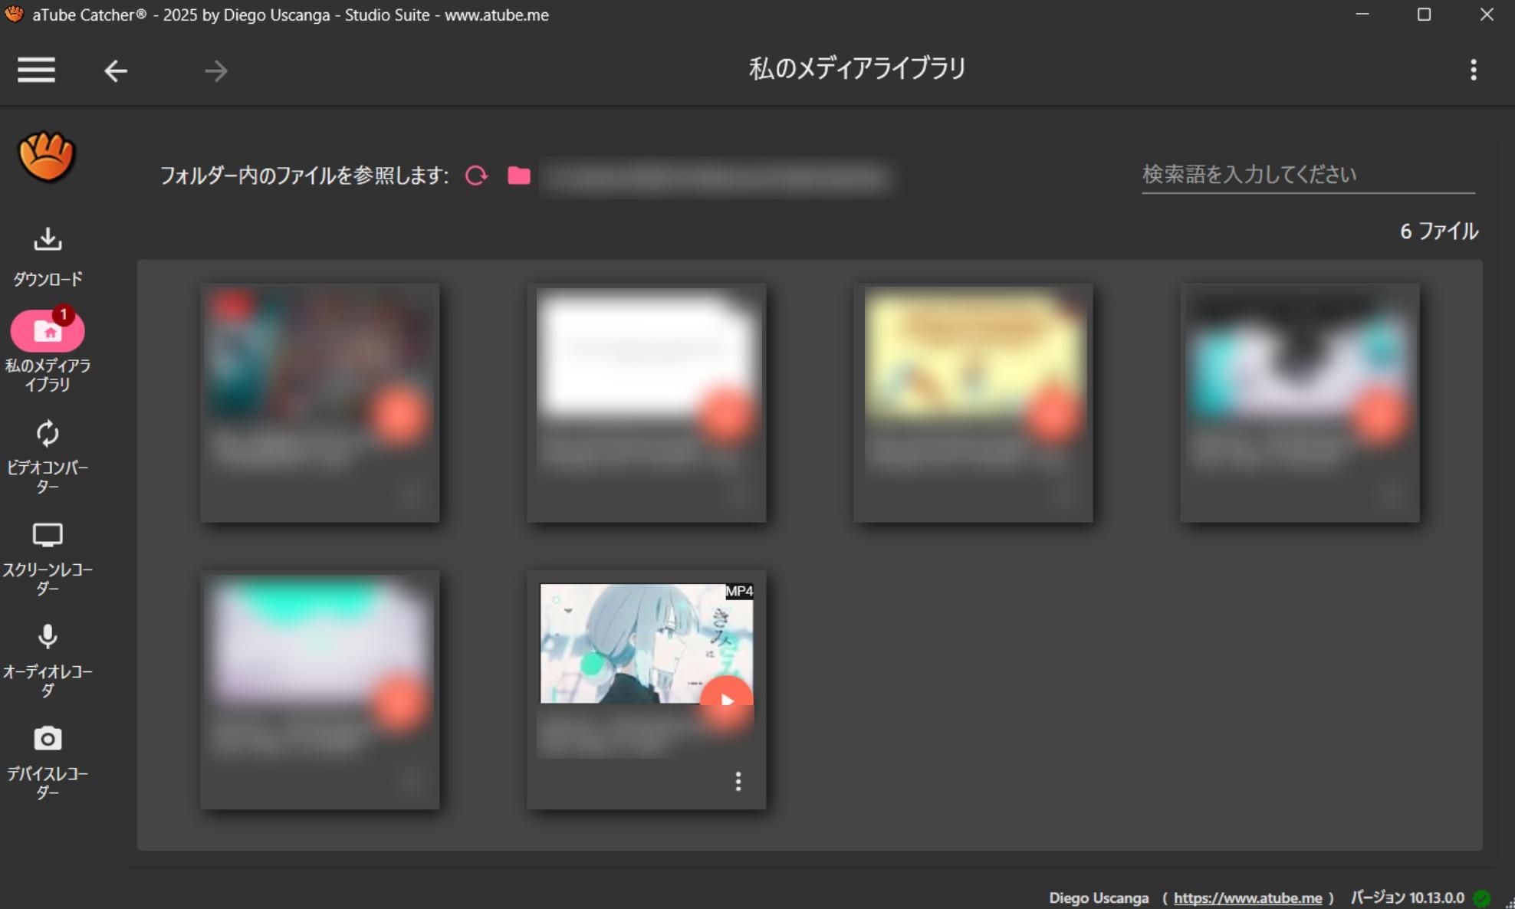This screenshot has width=1515, height=909.
Task: Open the header three-dot options menu
Action: 1473,71
